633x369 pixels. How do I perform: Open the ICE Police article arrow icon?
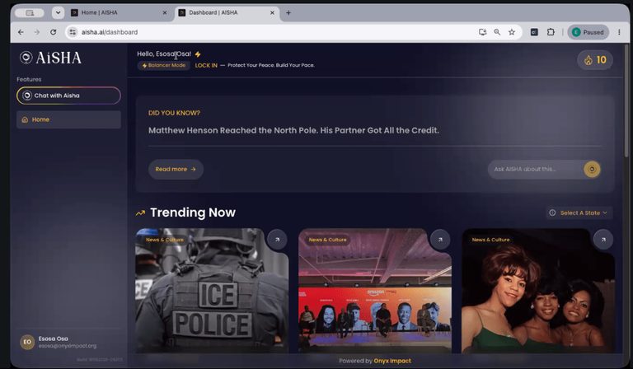(x=277, y=240)
